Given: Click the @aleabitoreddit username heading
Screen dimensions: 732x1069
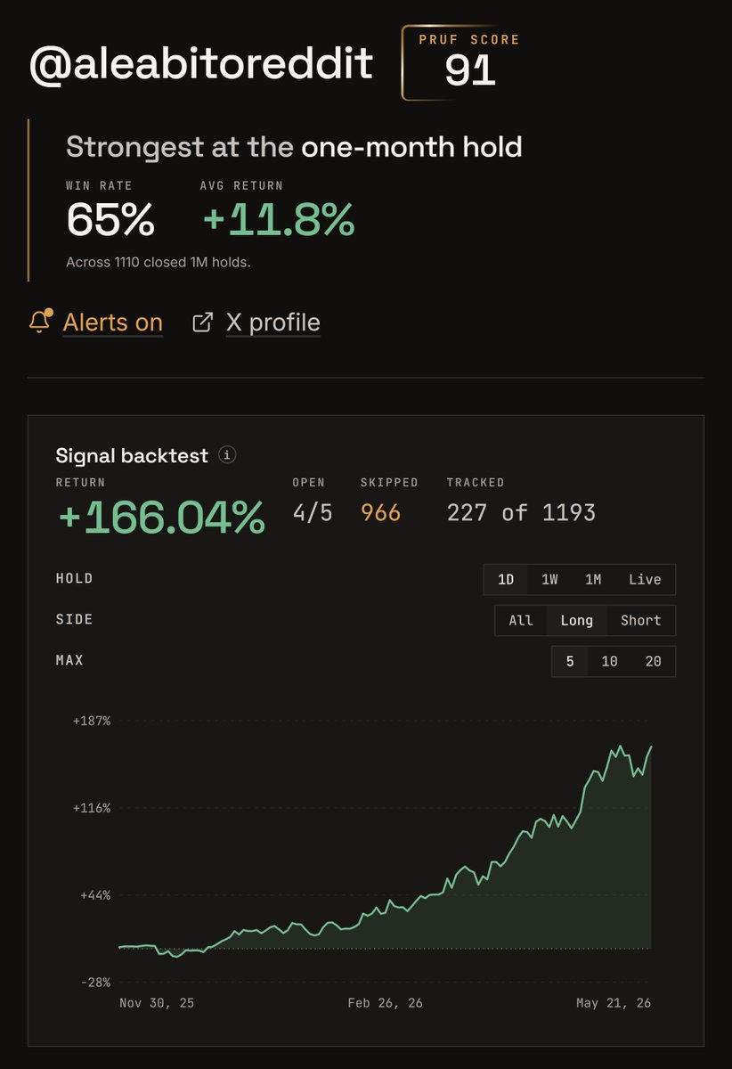Looking at the screenshot, I should click(201, 63).
